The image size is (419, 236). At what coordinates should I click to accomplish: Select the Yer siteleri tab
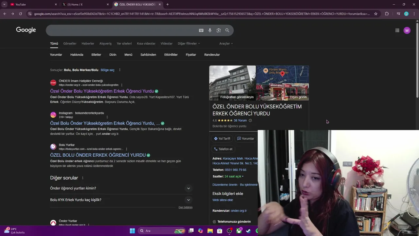(x=124, y=44)
